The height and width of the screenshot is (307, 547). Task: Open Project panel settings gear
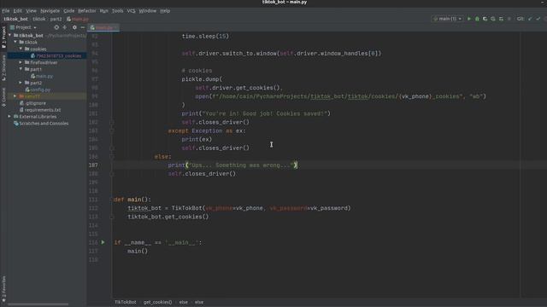(74, 27)
